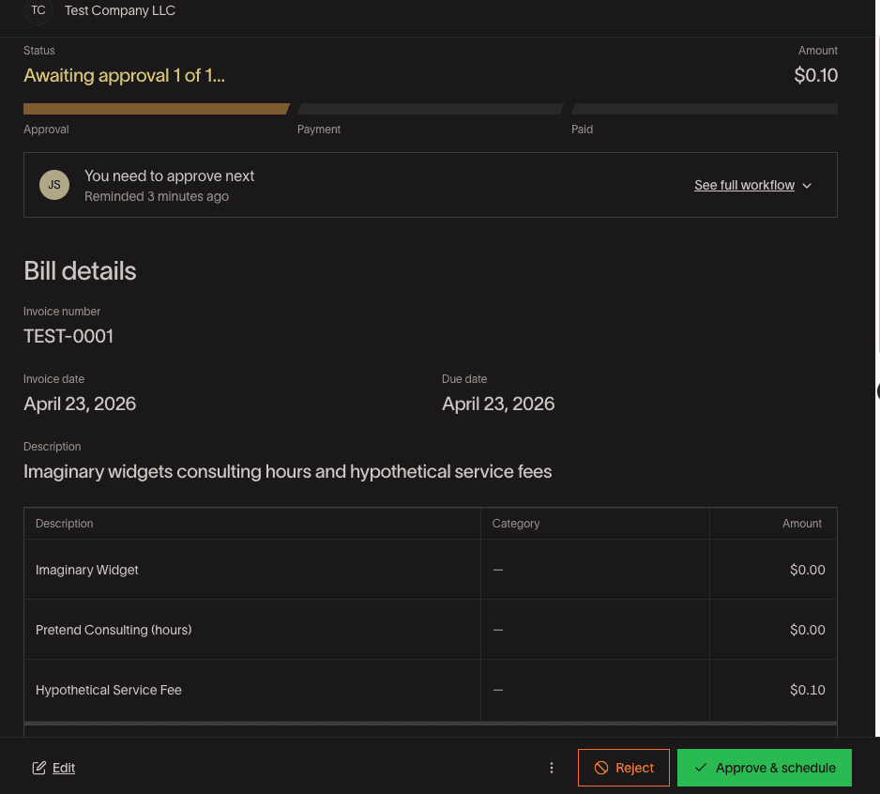Click the checkmark icon in Approve button

(701, 767)
